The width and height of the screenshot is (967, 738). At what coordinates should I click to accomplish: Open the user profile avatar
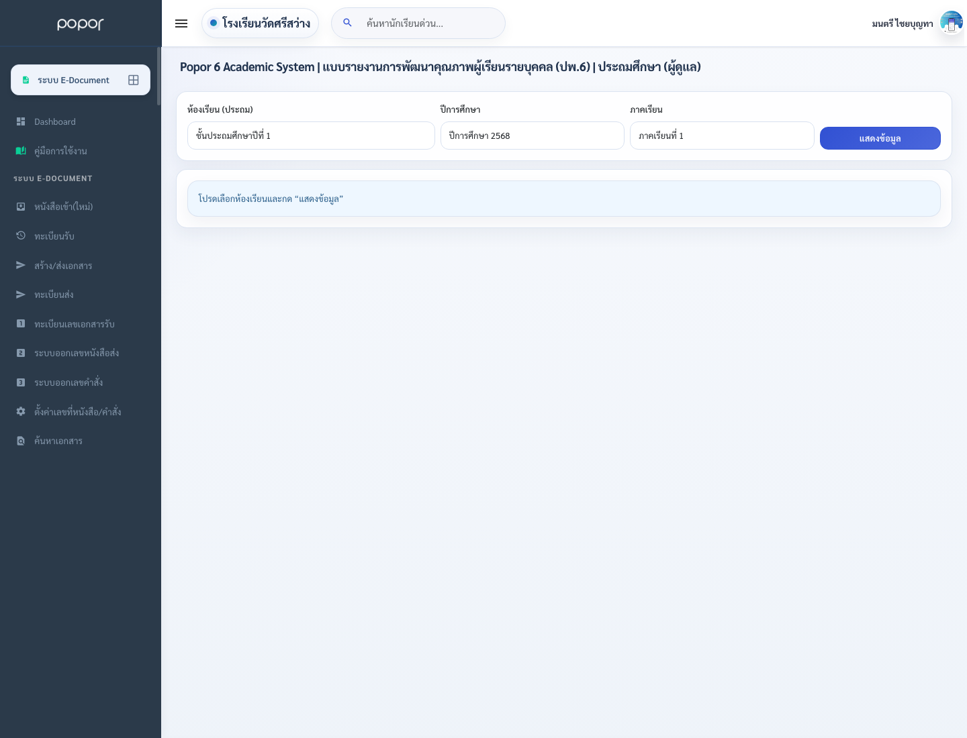[952, 23]
